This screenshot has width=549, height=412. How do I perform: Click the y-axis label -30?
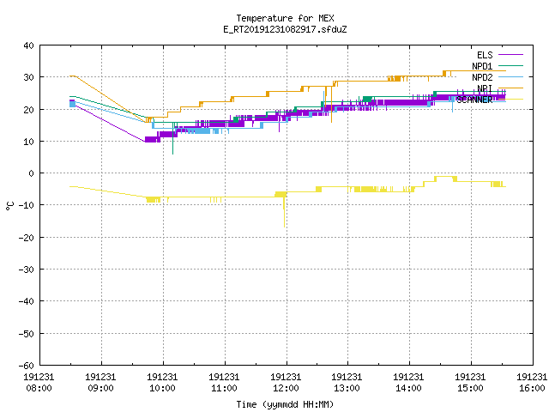pos(27,270)
